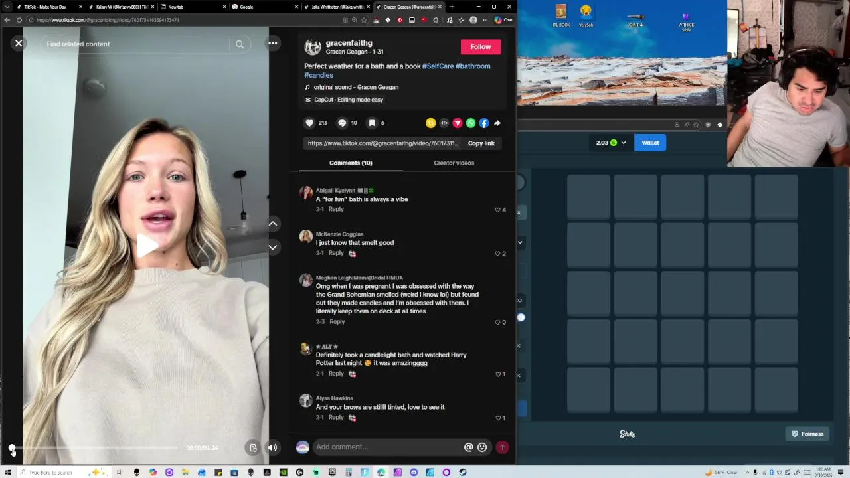Open the Windows Start menu

[7, 472]
